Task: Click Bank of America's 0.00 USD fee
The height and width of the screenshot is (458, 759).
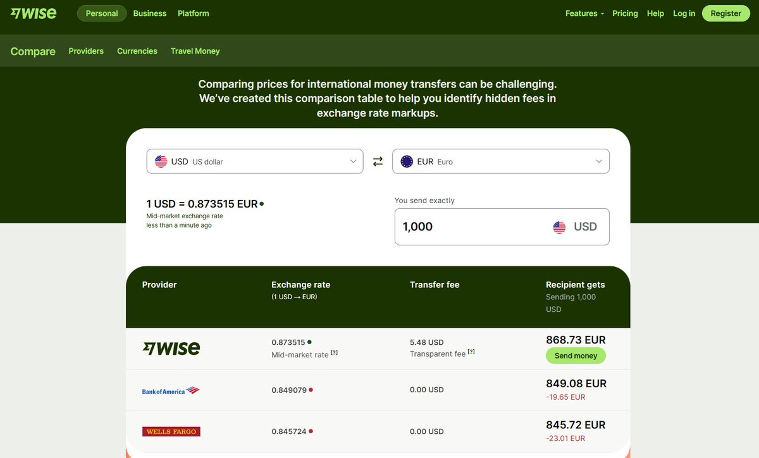Action: (427, 390)
